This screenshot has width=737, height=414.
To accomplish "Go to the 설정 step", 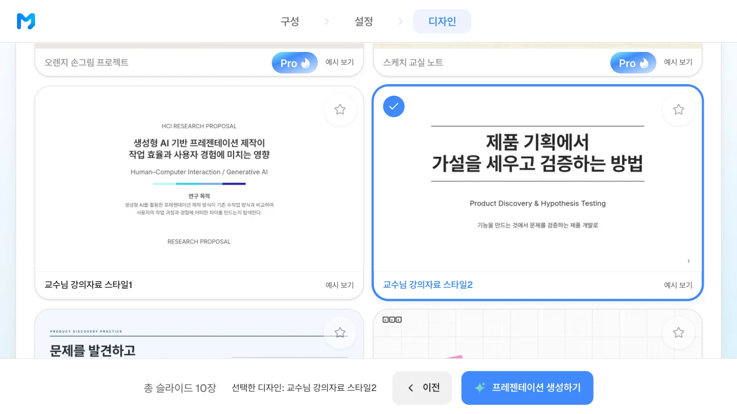I will tap(364, 21).
